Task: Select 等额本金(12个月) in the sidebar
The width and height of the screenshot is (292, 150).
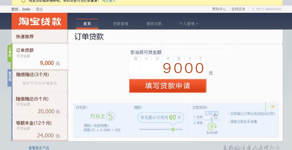Action: (40, 128)
